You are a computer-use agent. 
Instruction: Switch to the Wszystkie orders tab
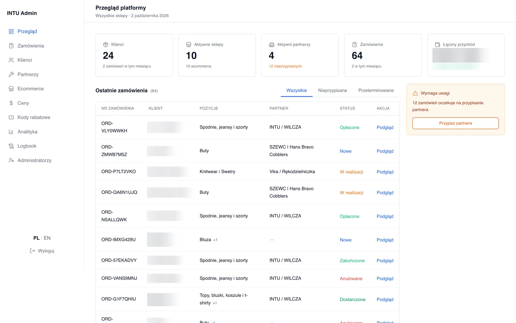pyautogui.click(x=297, y=90)
